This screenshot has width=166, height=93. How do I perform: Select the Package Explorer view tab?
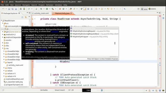[x=10, y=13]
